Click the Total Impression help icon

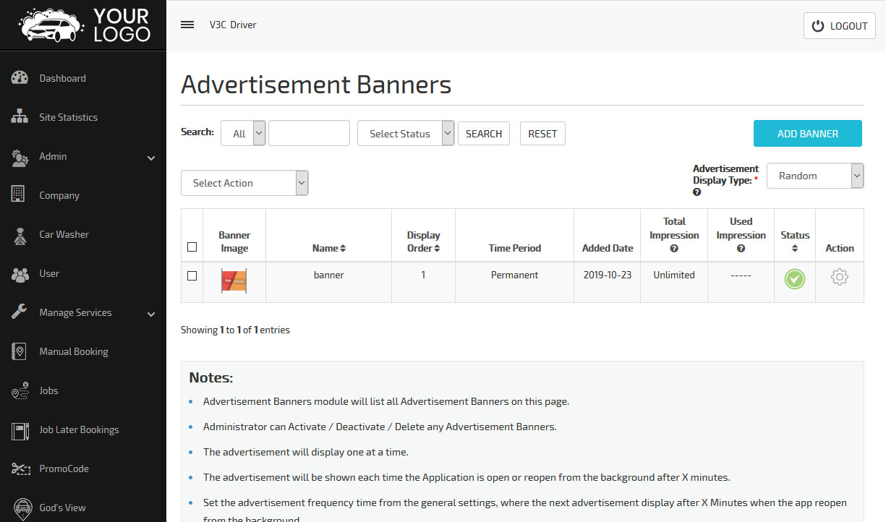pos(674,249)
